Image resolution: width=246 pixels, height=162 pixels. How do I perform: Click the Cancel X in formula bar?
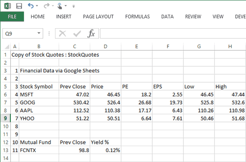(x=62, y=33)
